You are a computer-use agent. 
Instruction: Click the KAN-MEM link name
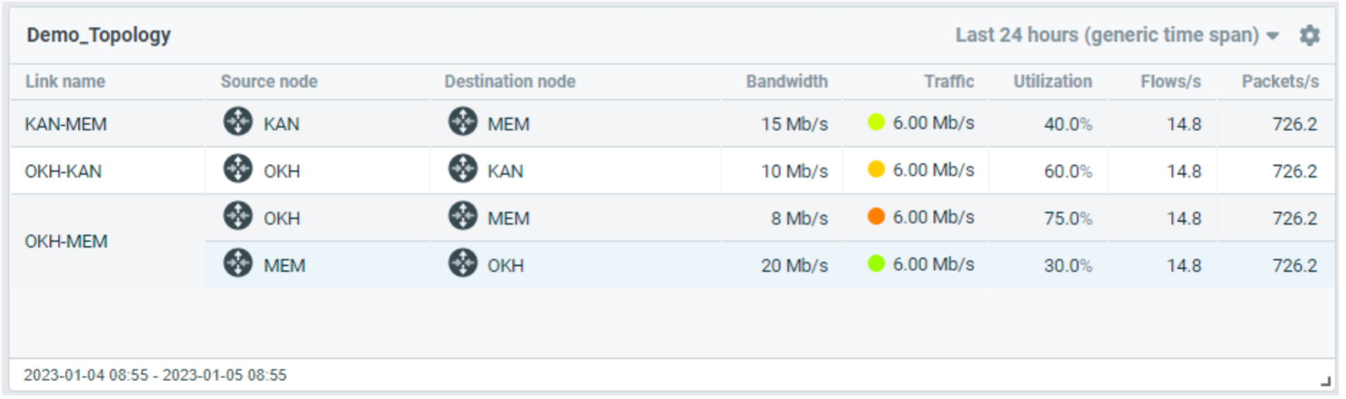[x=66, y=124]
